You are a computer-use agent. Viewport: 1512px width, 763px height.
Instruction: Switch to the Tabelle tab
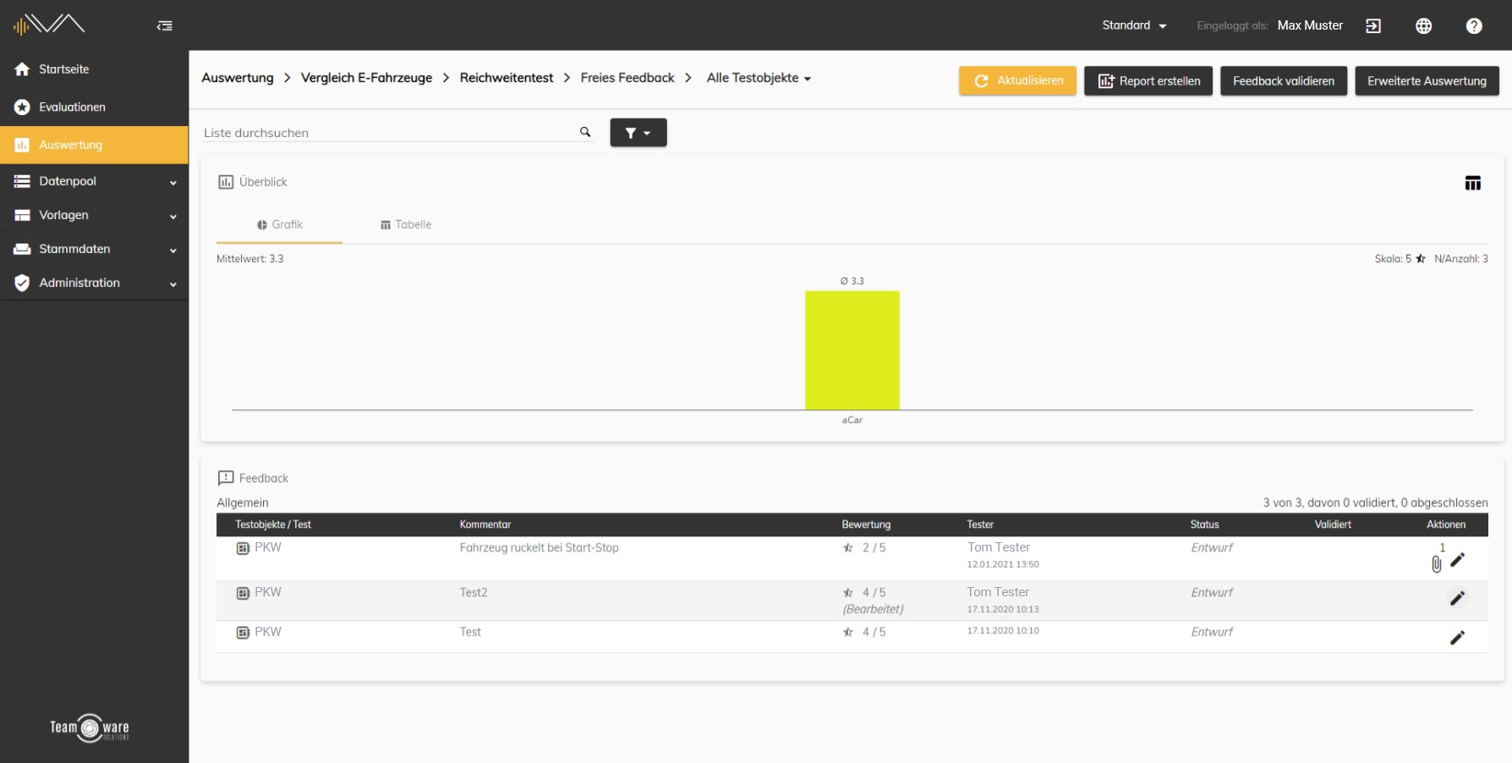tap(406, 225)
